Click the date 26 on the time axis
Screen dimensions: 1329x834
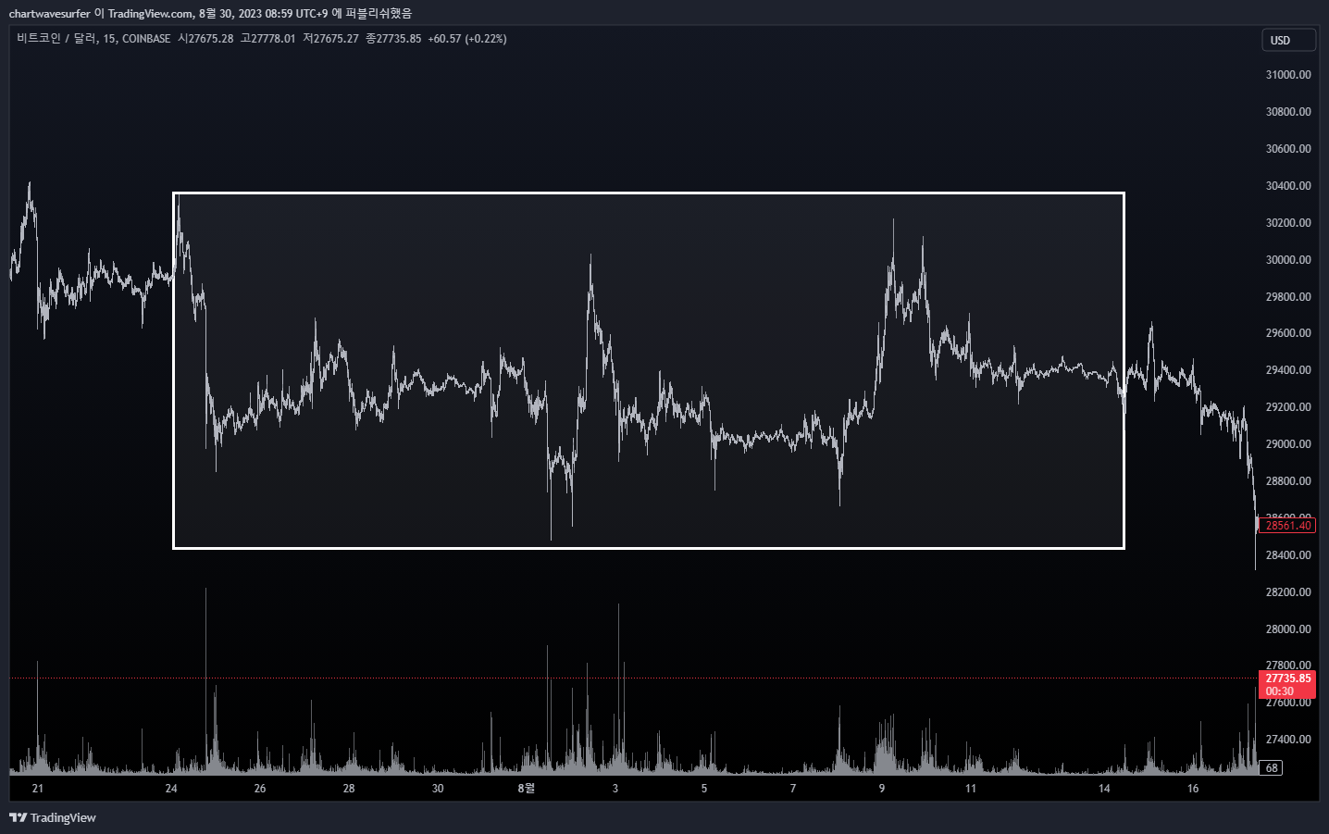[260, 789]
